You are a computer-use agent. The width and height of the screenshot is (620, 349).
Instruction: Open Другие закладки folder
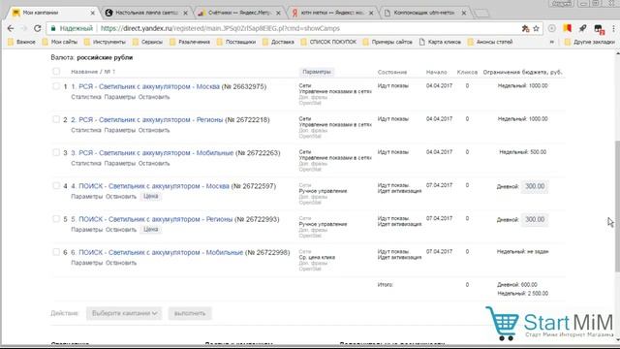pos(590,42)
